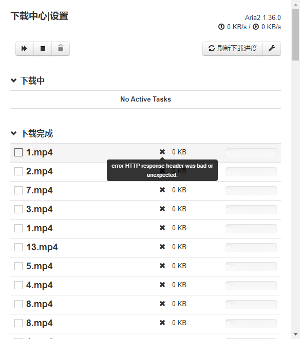Click the resume all (fast-forward) icon
This screenshot has width=300, height=339.
24,49
